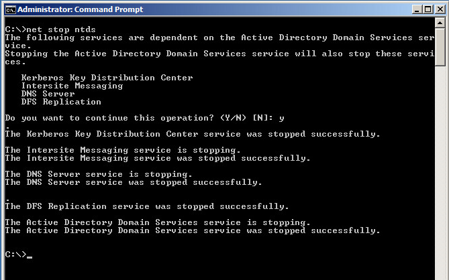Viewport: 449px width, 280px height.
Task: Maximize the Command Prompt window
Action: point(428,9)
